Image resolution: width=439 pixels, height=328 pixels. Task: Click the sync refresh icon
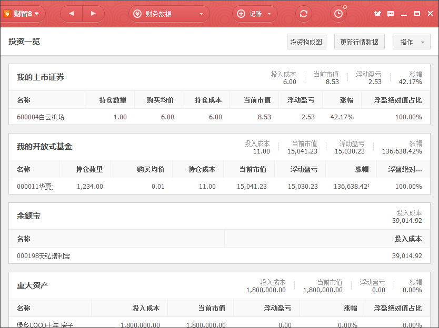pyautogui.click(x=304, y=14)
